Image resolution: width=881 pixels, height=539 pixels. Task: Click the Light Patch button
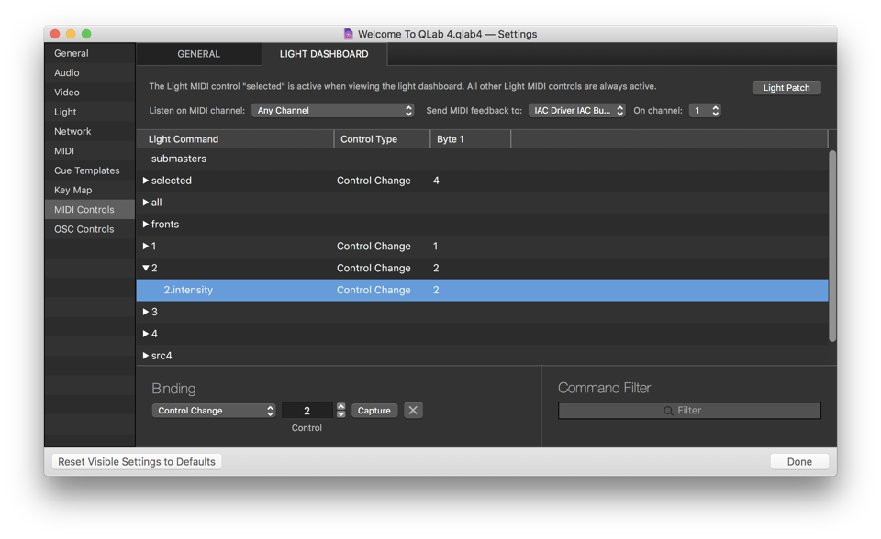click(x=786, y=88)
